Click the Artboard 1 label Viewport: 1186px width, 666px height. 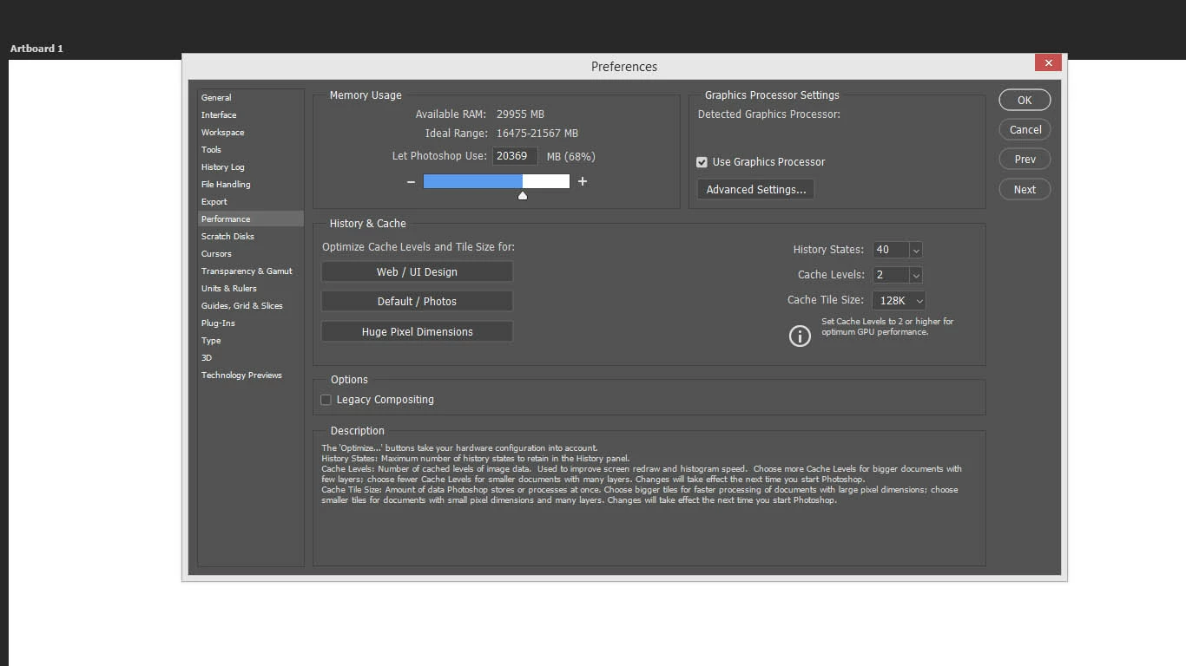point(36,49)
